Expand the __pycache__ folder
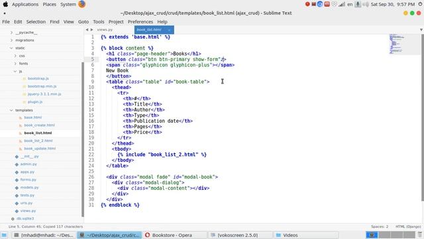The width and height of the screenshot is (424, 239). (x=11, y=33)
